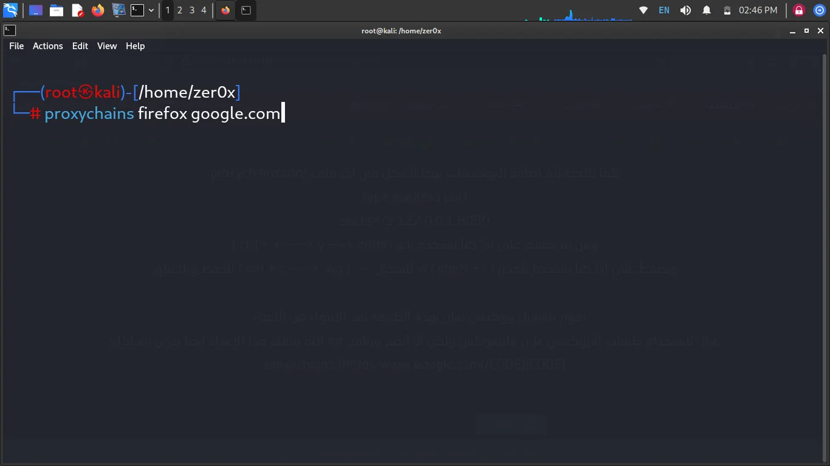Screen dimensions: 830x466
Task: Lock the screen with red lock icon
Action: coord(799,10)
